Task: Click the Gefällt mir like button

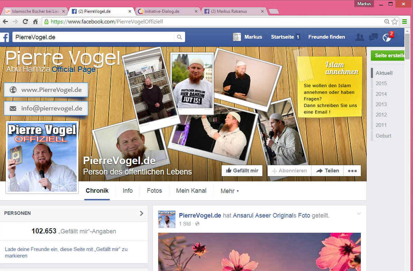Action: pyautogui.click(x=242, y=171)
